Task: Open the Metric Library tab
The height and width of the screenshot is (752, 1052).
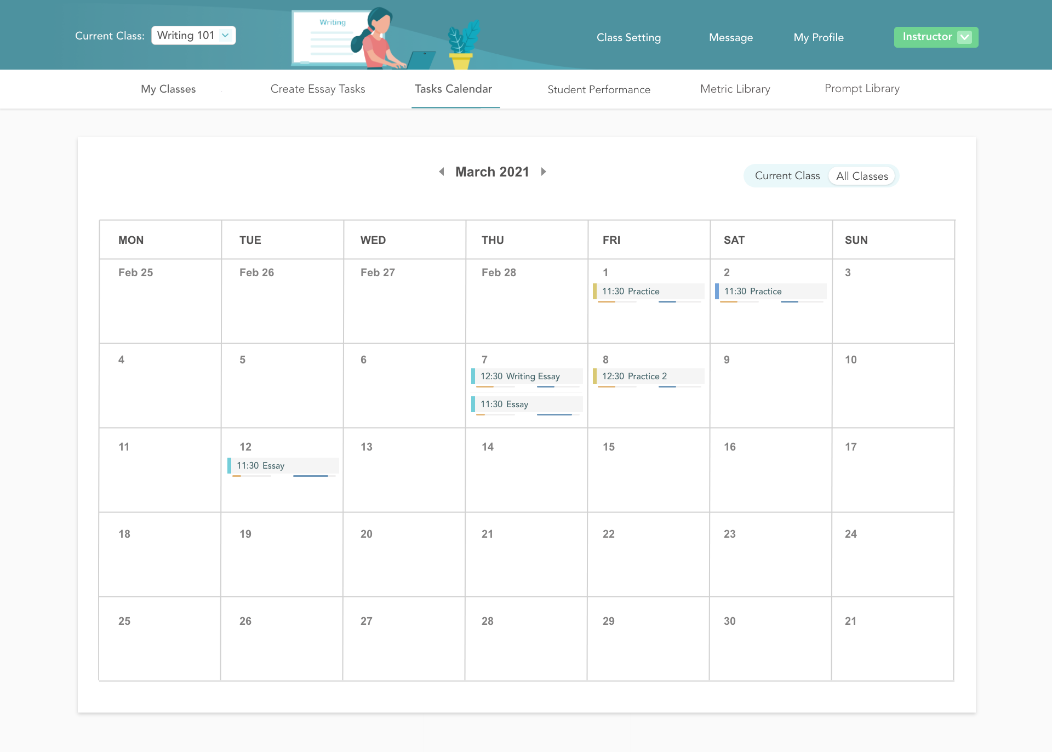Action: click(x=735, y=89)
